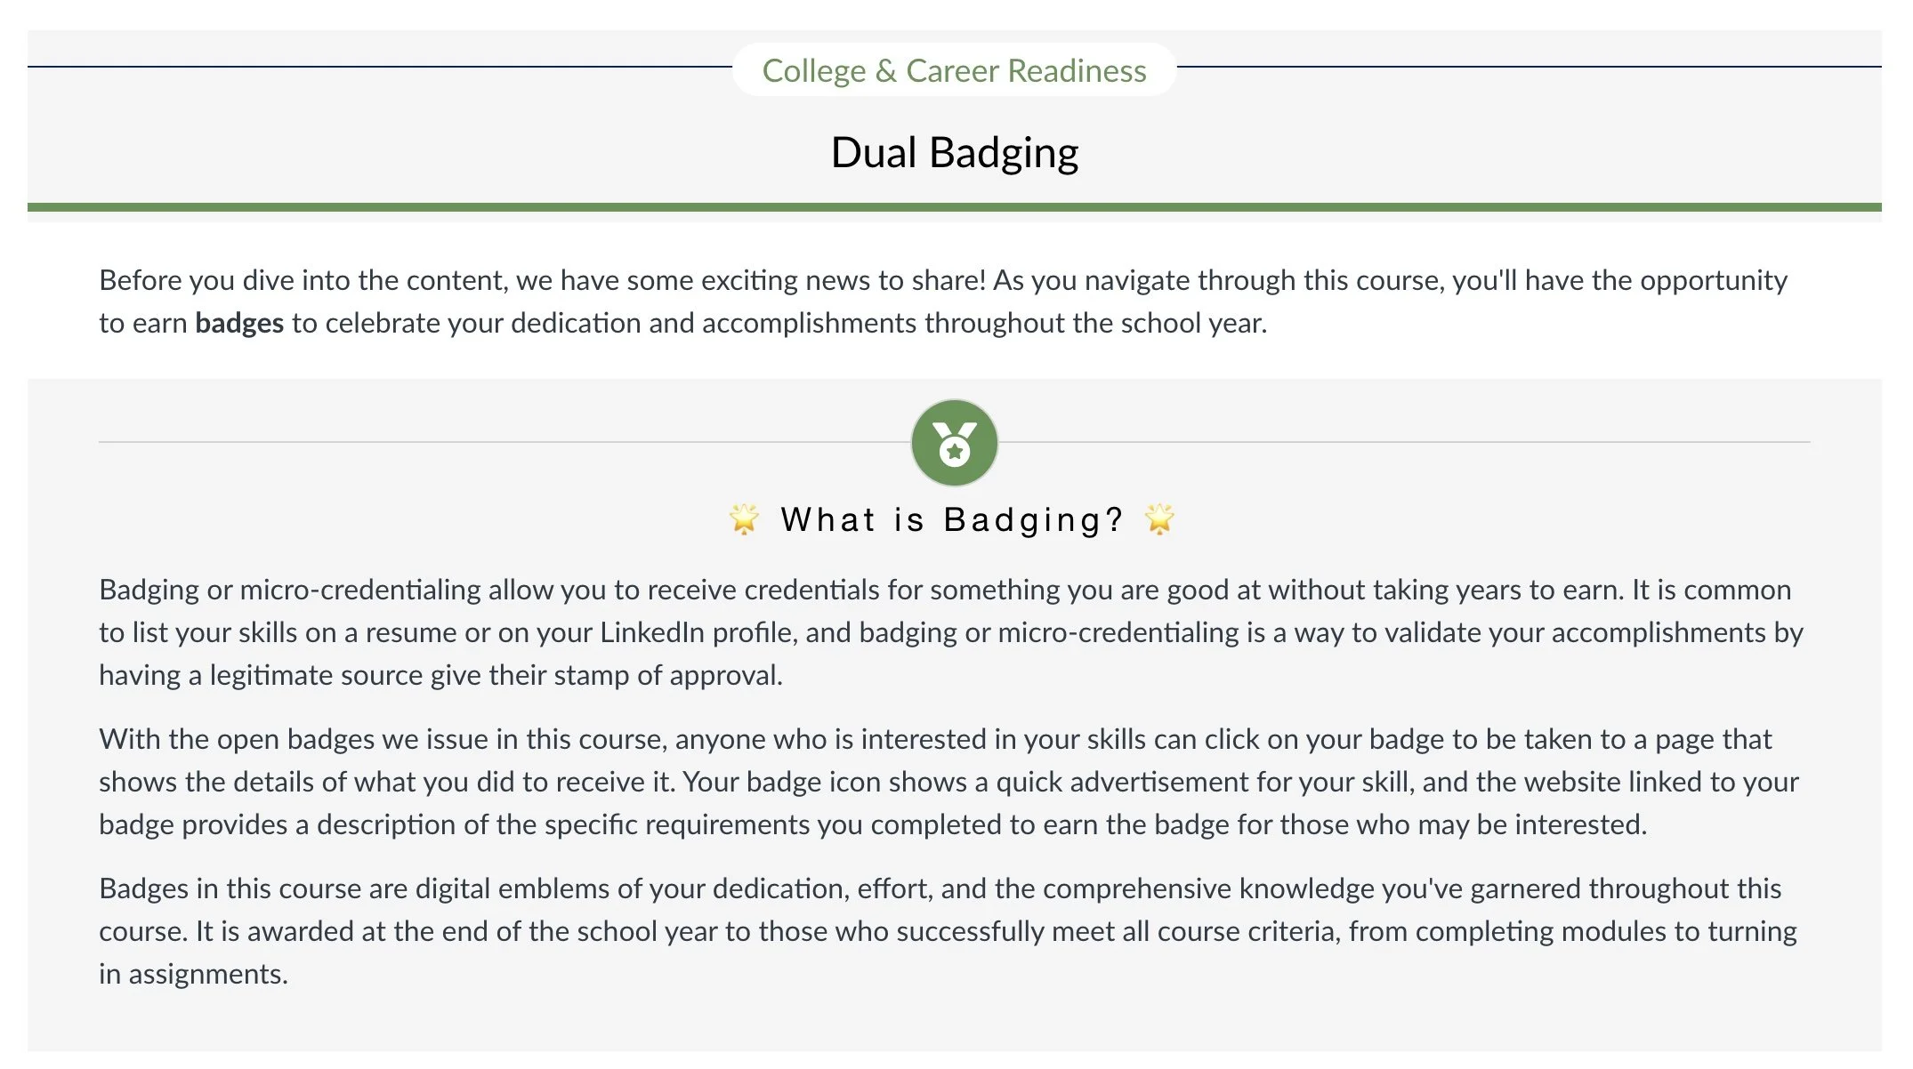1913x1069 pixels.
Task: Click the green medal badge icon
Action: (x=954, y=443)
